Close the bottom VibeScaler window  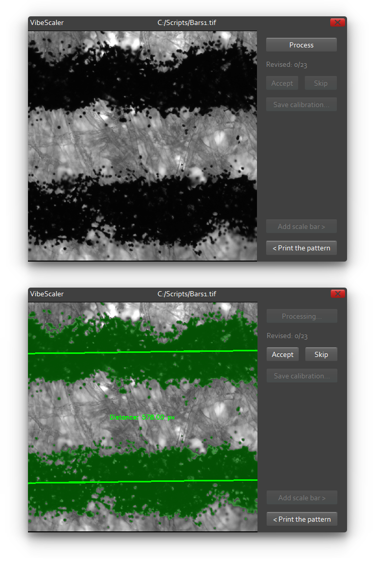338,294
